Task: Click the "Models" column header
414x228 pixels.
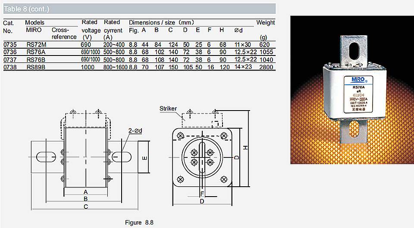Action: point(34,22)
